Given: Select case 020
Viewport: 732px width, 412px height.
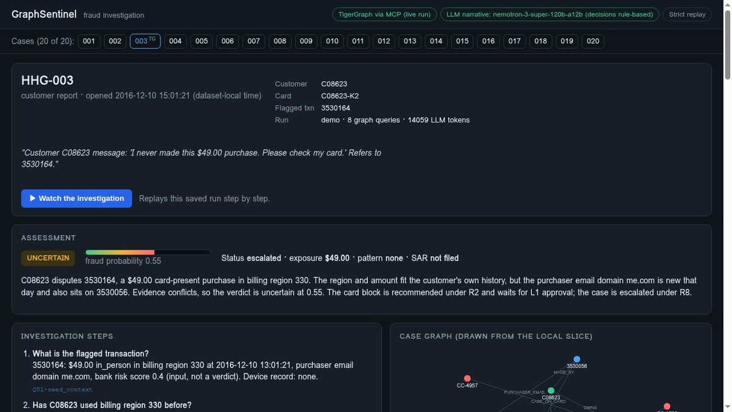Looking at the screenshot, I should [x=593, y=41].
